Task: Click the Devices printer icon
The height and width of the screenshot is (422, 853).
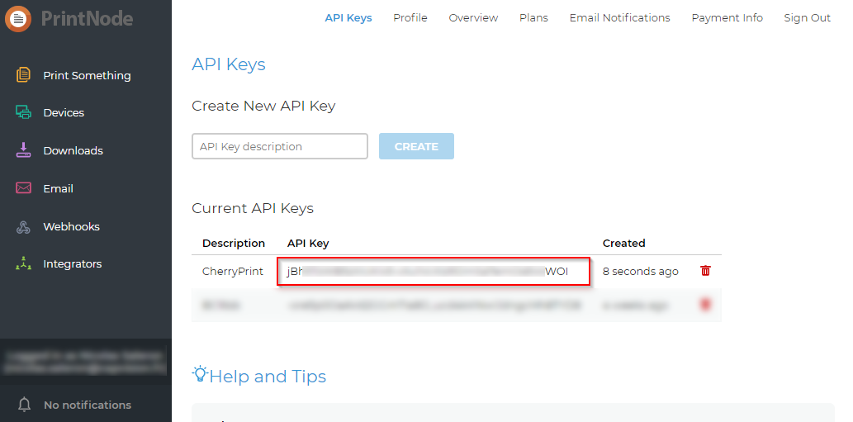Action: point(23,112)
